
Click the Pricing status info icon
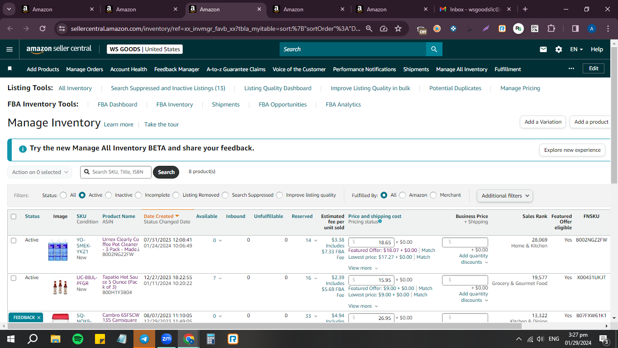point(380,221)
